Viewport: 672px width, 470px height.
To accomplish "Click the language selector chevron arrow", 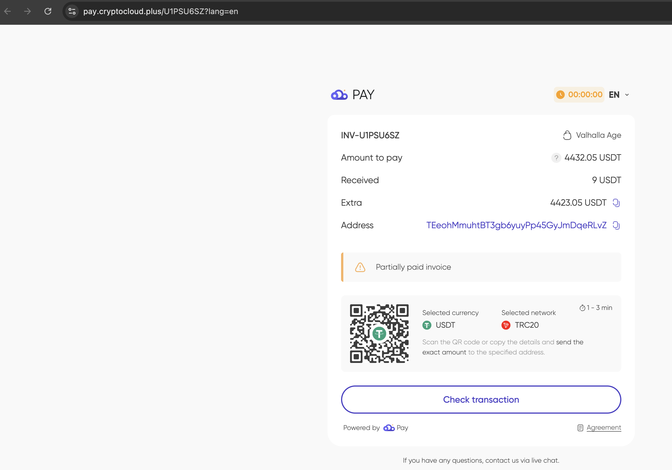I will point(627,95).
